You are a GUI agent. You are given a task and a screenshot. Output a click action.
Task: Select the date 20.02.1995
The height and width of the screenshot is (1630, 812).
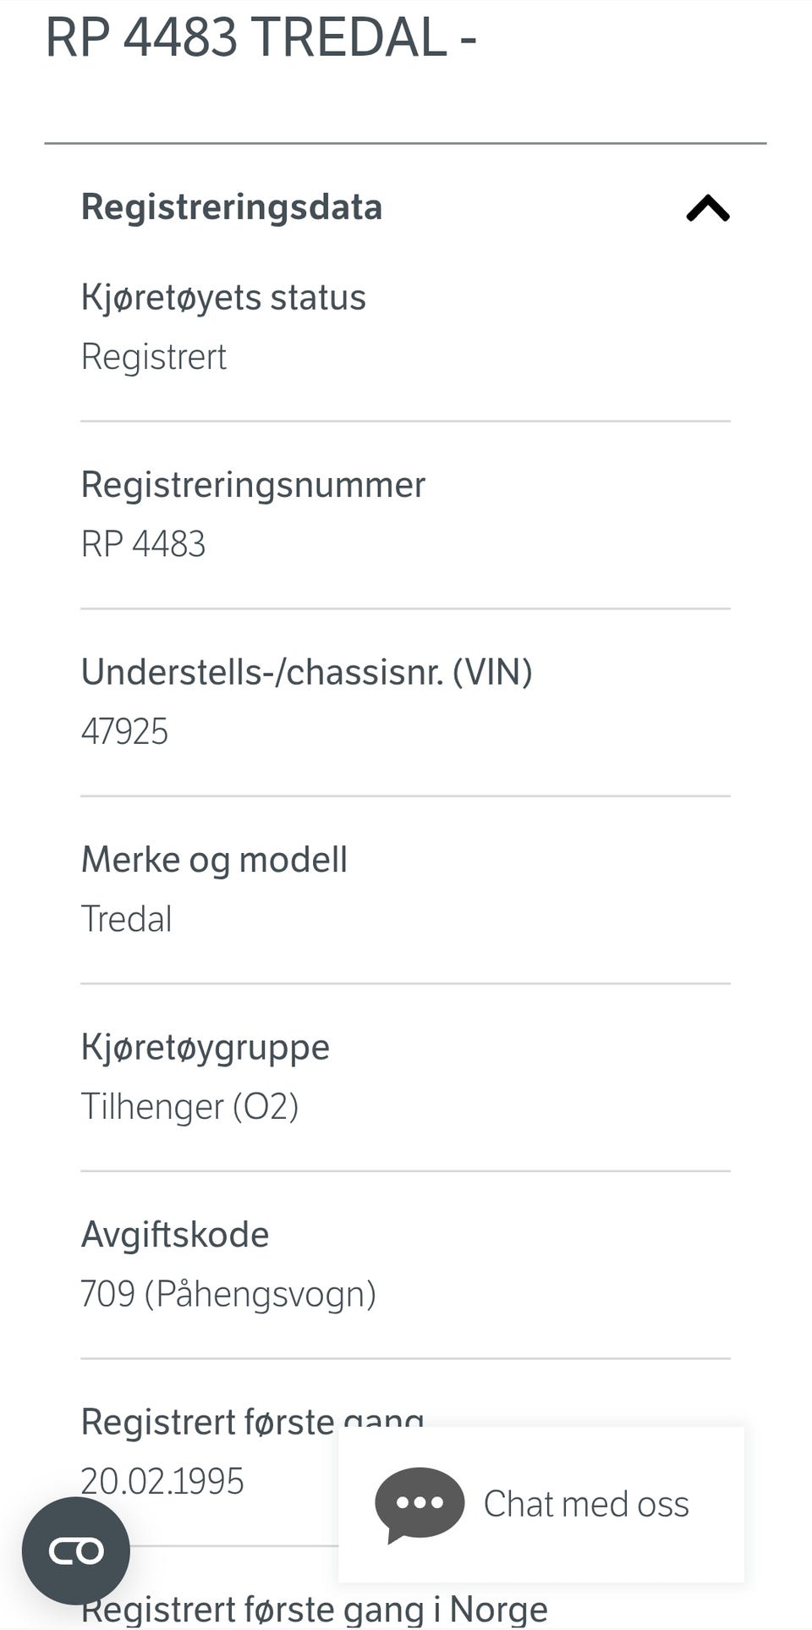(x=162, y=1482)
